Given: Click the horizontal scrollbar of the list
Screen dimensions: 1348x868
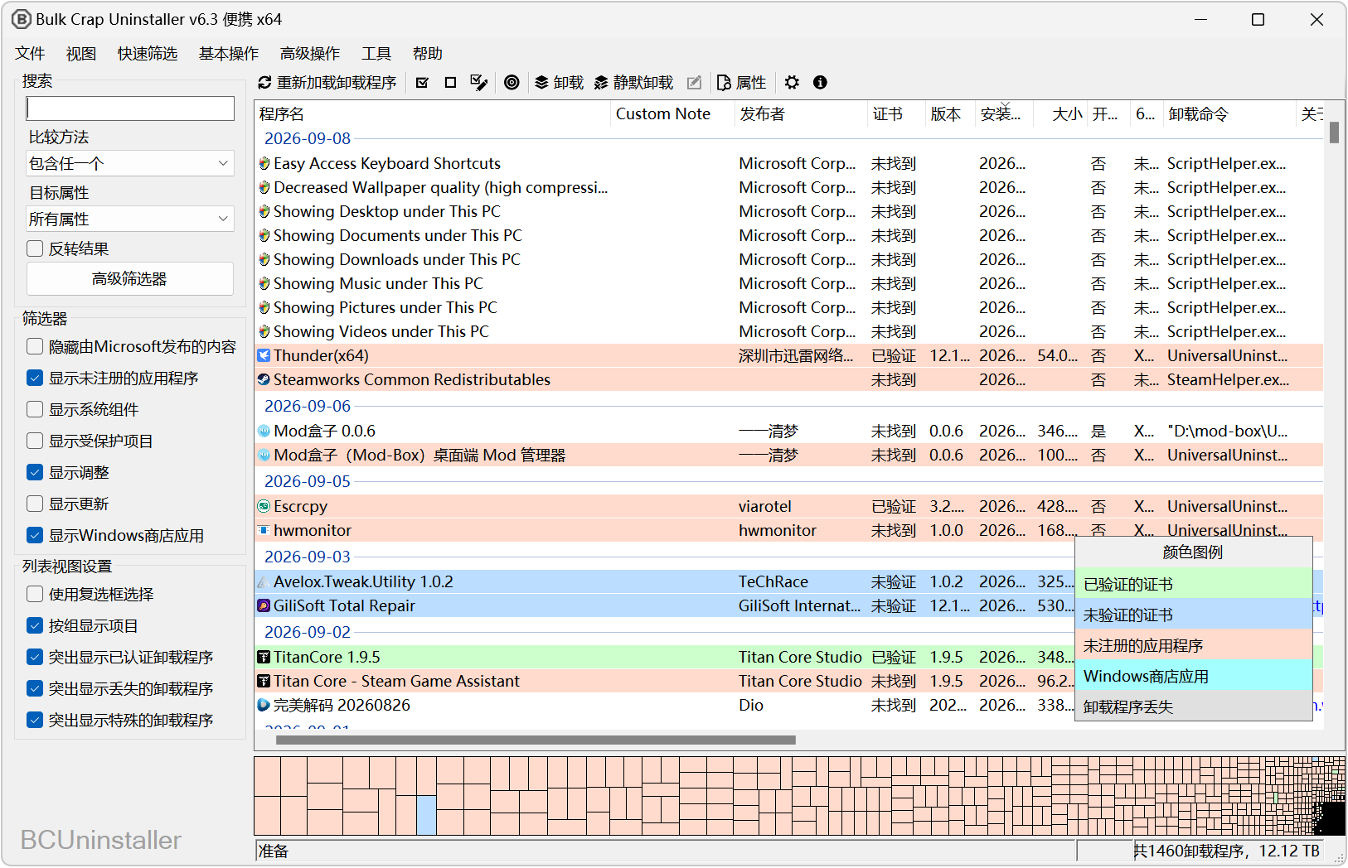Looking at the screenshot, I should click(x=536, y=740).
